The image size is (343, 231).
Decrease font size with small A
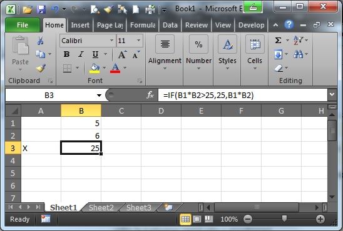pos(136,55)
